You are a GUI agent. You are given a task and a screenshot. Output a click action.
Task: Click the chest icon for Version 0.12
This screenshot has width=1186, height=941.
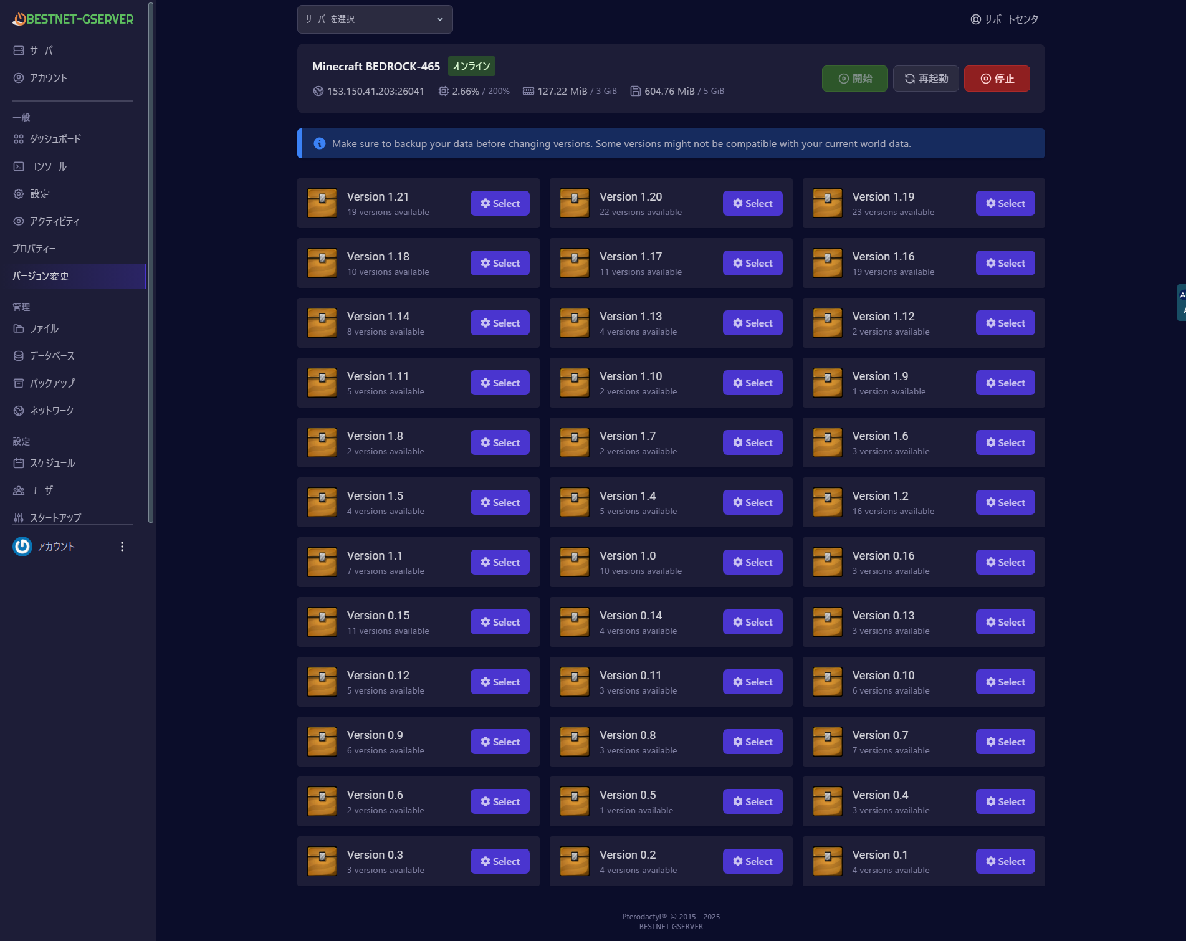point(322,682)
